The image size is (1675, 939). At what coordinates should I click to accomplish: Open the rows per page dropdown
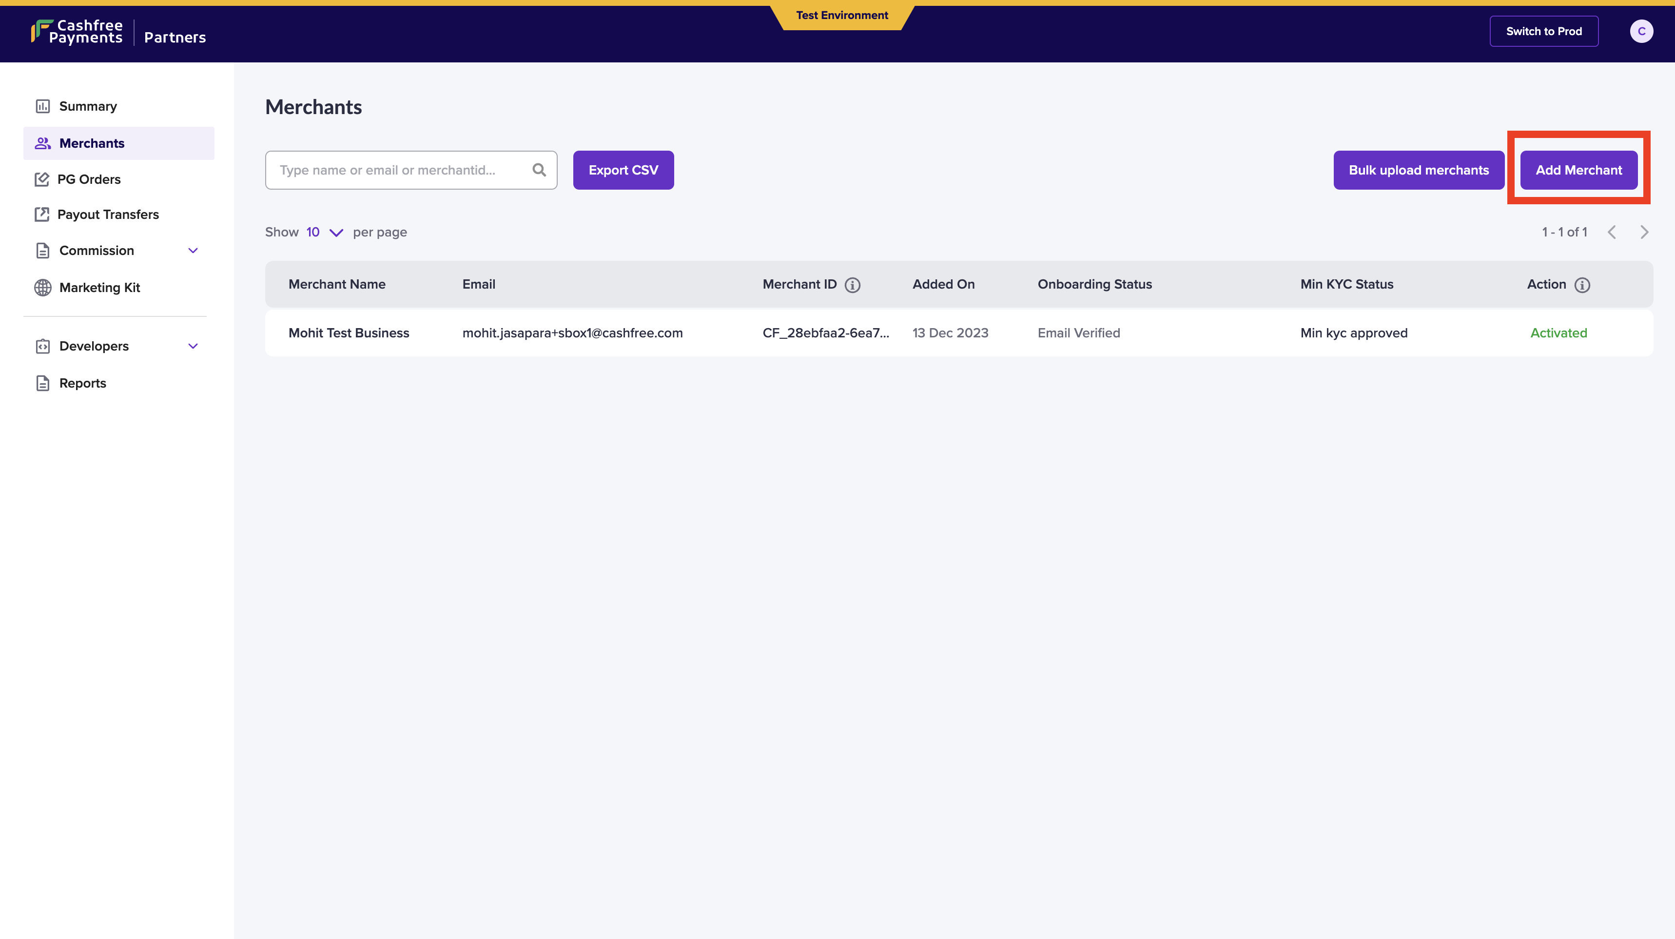325,232
